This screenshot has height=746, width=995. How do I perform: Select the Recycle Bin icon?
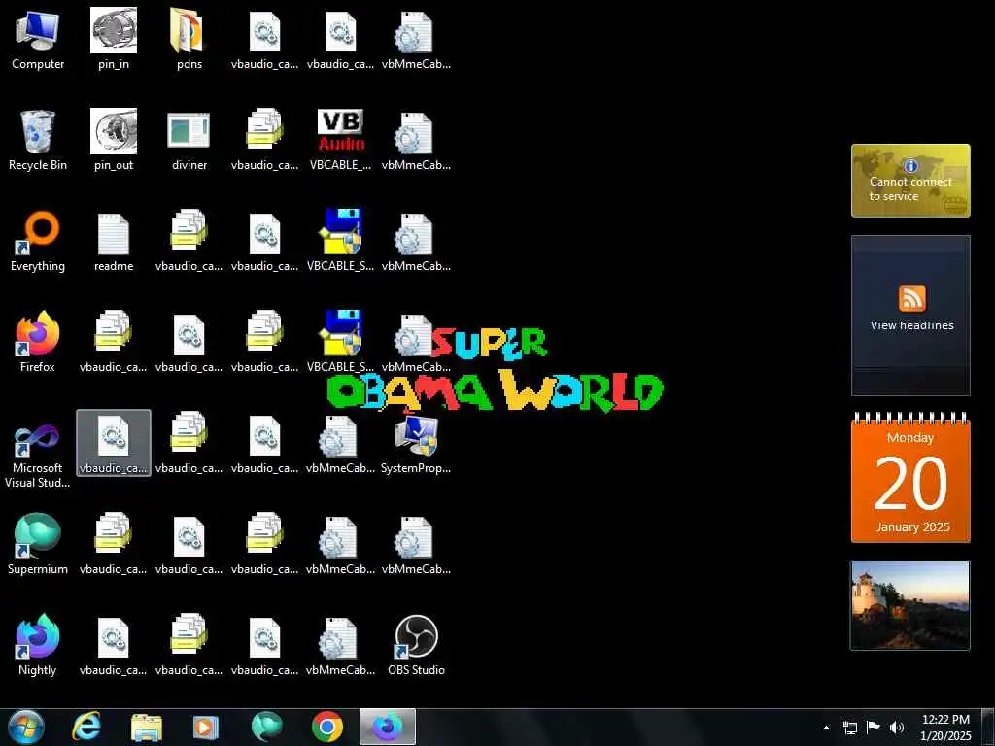pos(38,140)
